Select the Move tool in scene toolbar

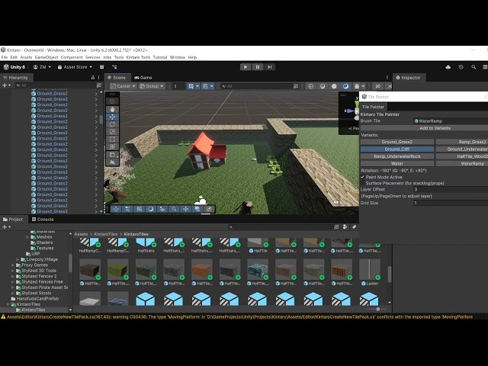[112, 117]
